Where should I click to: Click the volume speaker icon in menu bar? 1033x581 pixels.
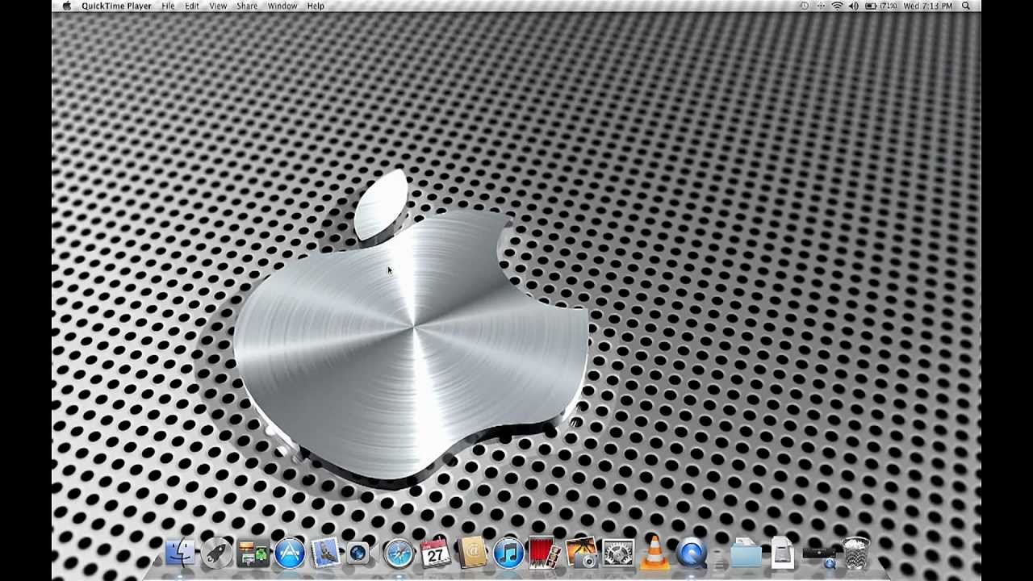pyautogui.click(x=854, y=6)
